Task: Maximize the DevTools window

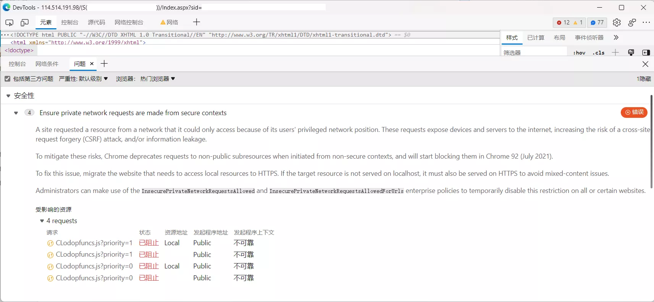Action: (622, 8)
